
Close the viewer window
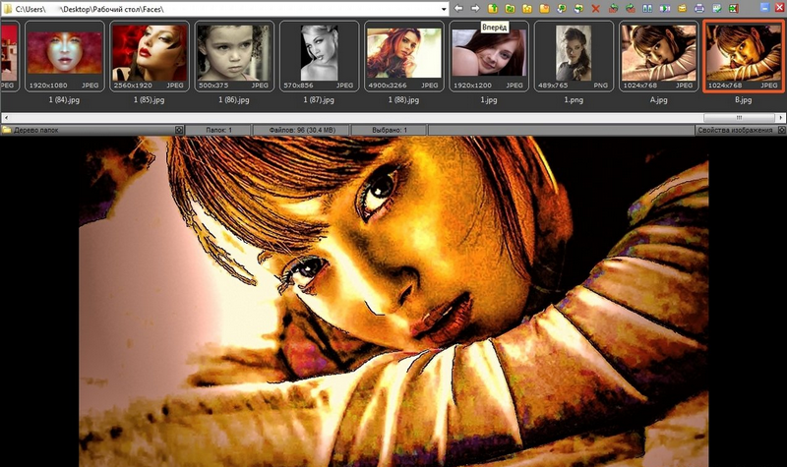[x=779, y=8]
